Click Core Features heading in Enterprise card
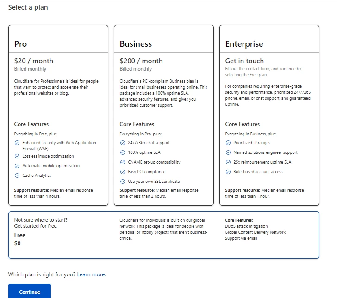The height and width of the screenshot is (298, 337). pos(243,124)
